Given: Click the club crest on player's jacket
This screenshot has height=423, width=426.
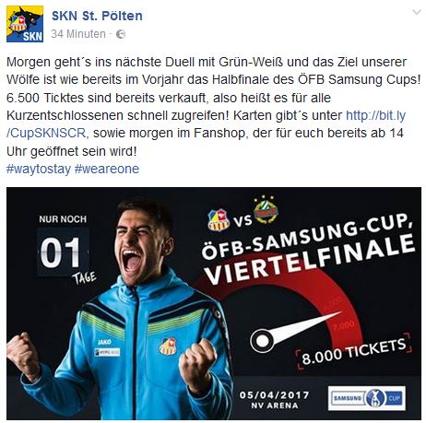Looking at the screenshot, I should 168,347.
